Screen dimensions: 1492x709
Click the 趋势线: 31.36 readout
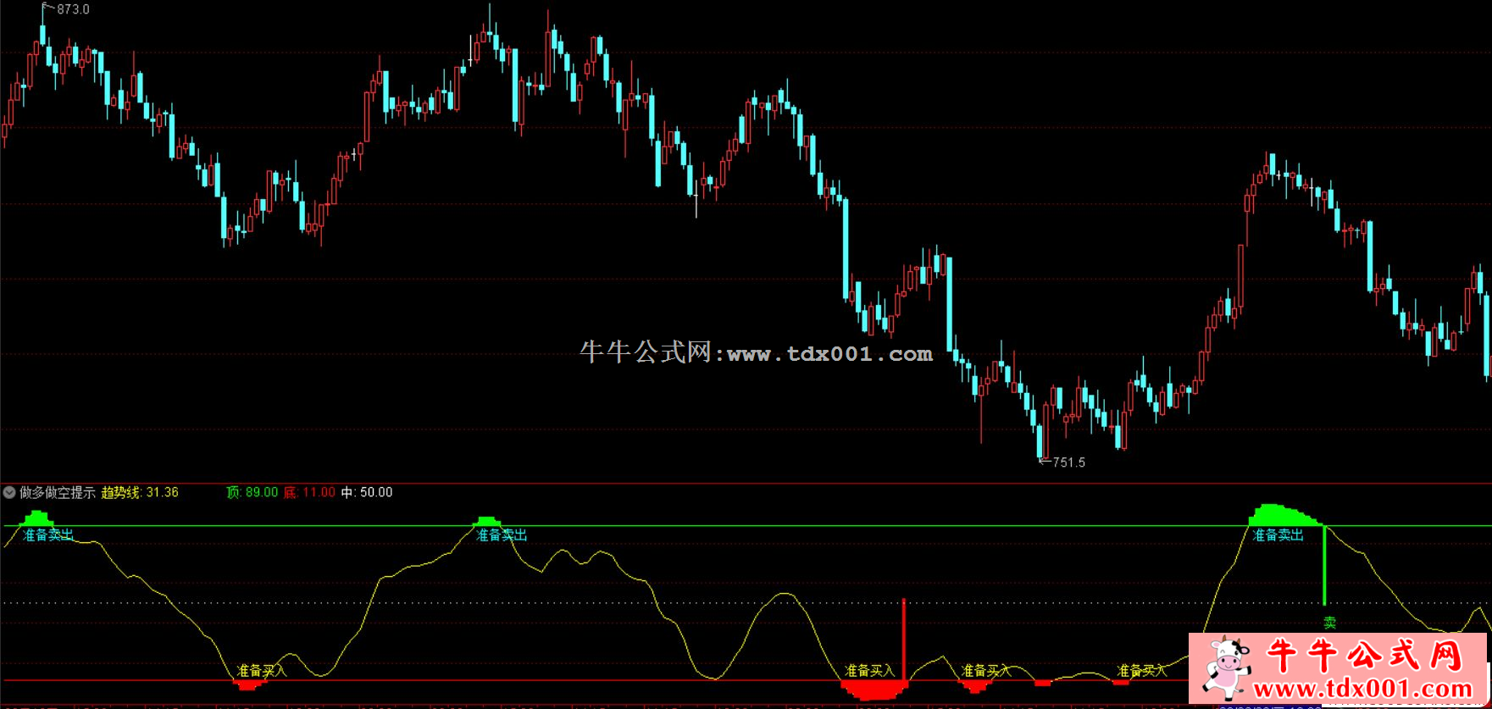click(140, 492)
